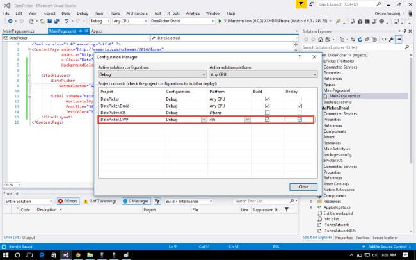Switch to the App.cs editor tab
This screenshot has width=416, height=260.
coord(97,30)
